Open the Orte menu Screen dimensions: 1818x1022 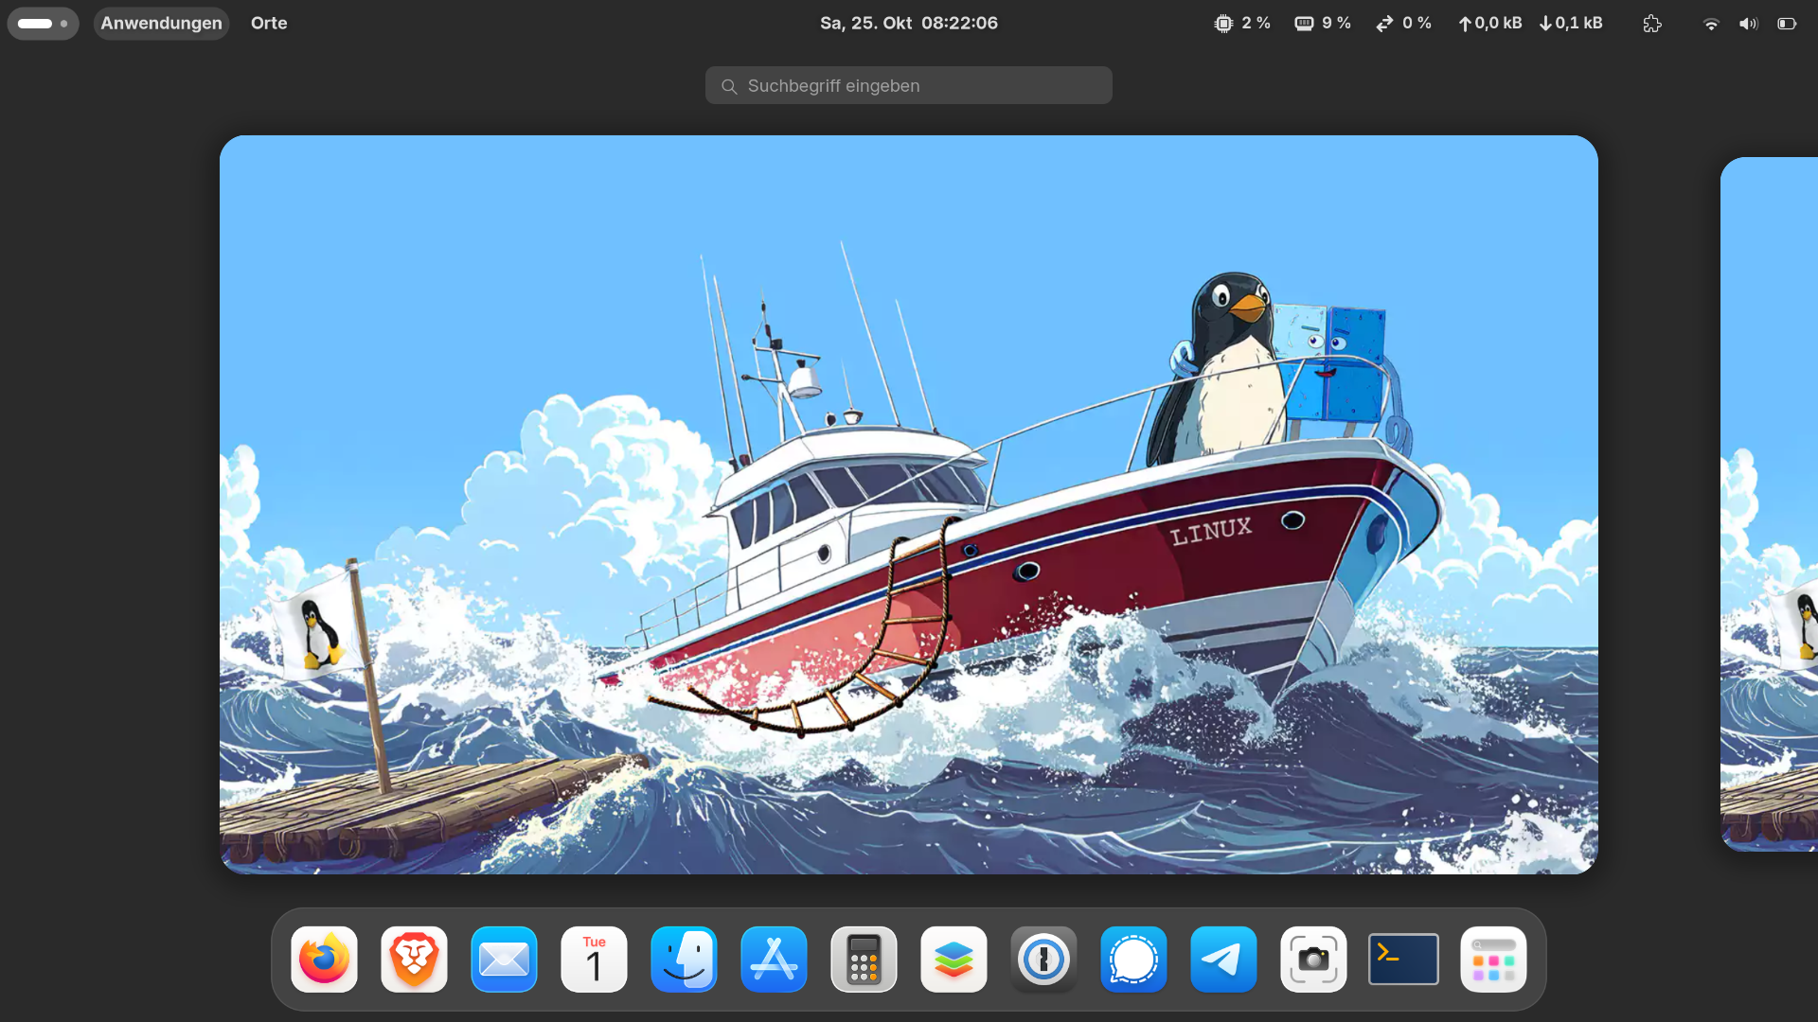click(x=269, y=23)
